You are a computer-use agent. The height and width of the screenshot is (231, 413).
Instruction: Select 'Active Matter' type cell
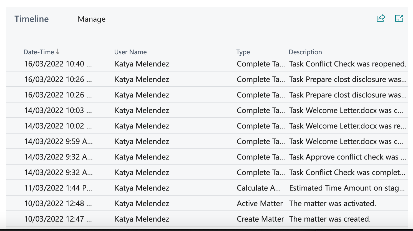pos(260,203)
